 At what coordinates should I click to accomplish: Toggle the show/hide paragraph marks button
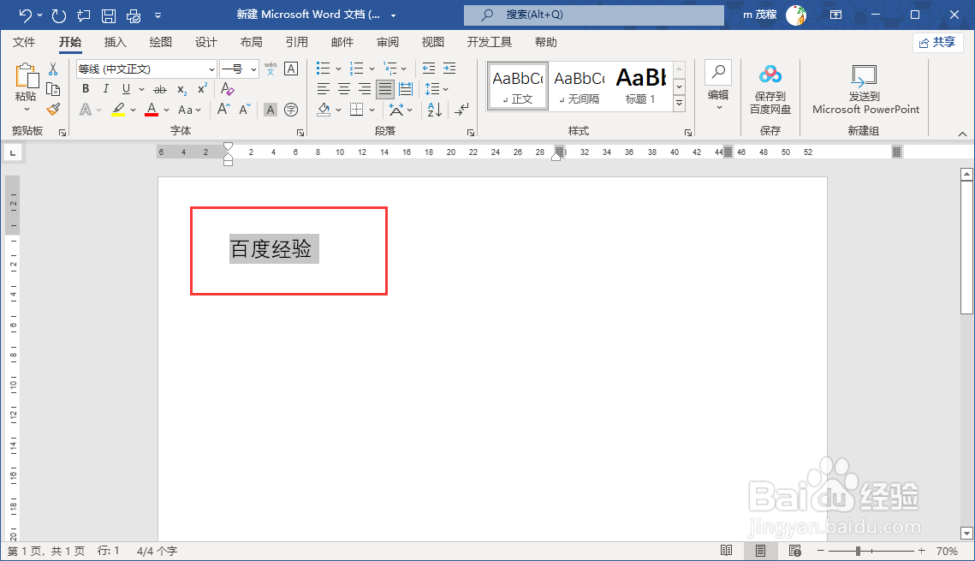click(461, 110)
